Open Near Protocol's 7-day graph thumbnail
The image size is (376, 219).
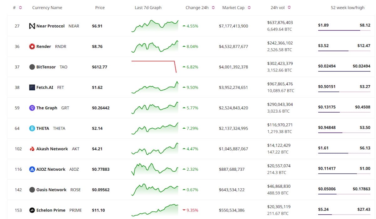tap(155, 26)
